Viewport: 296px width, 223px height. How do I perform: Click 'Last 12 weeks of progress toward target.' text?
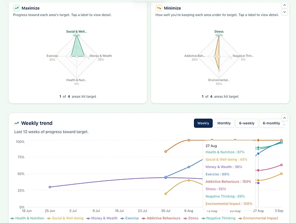(52, 132)
